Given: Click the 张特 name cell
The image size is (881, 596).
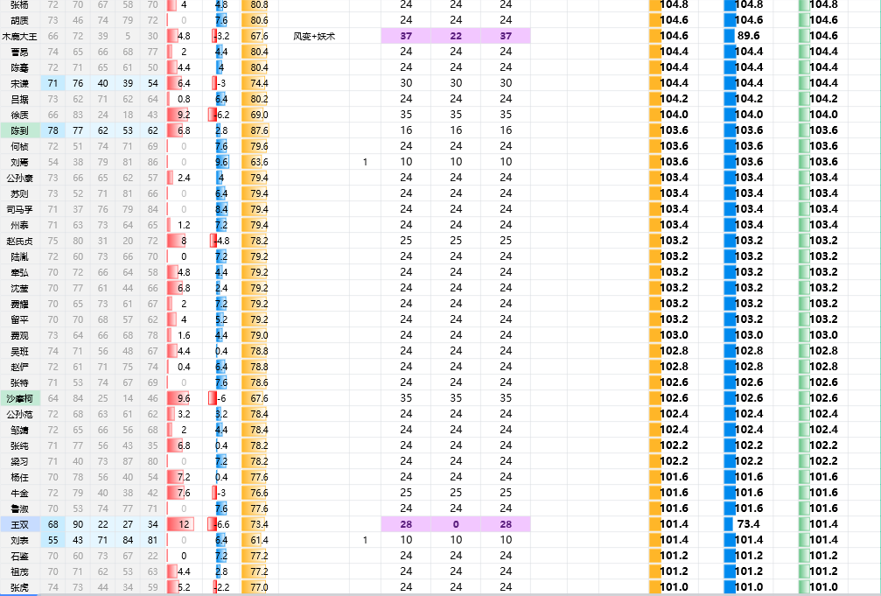Looking at the screenshot, I should 19,382.
